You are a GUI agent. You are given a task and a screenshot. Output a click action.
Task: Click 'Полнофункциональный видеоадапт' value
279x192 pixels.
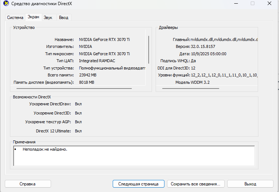(x=112, y=68)
